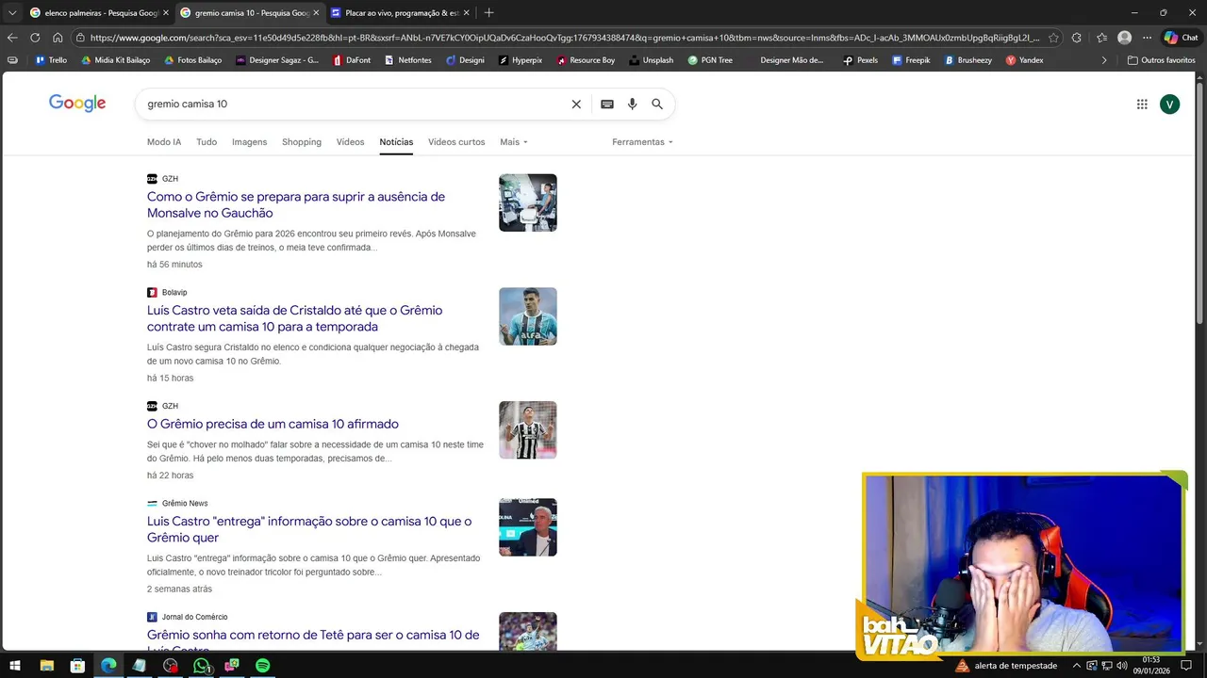1207x678 pixels.
Task: Open WhatsApp from taskbar
Action: [x=201, y=666]
